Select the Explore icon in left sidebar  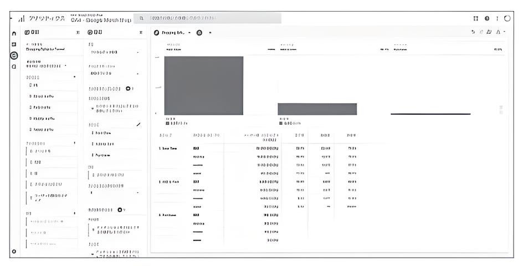tap(14, 55)
